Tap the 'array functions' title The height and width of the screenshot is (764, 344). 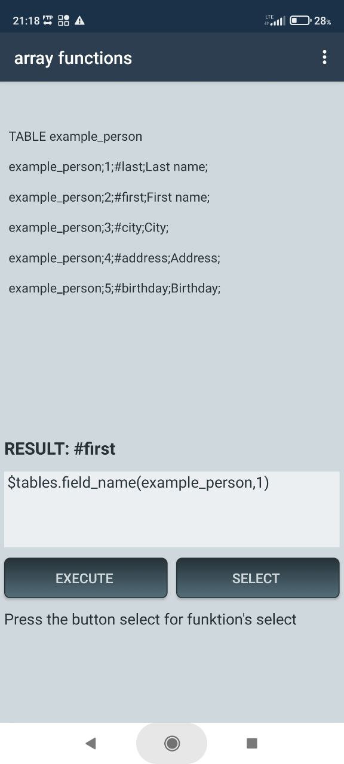(x=73, y=58)
